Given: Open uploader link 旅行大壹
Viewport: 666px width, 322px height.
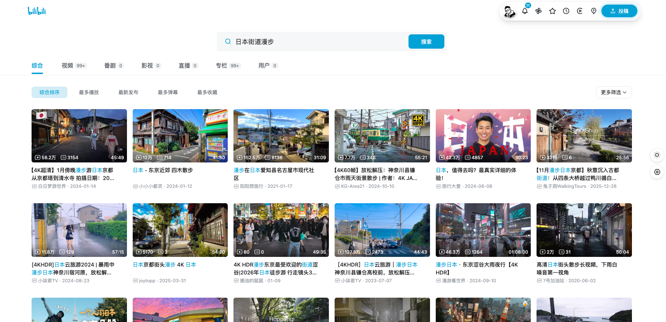Looking at the screenshot, I should pyautogui.click(x=451, y=186).
